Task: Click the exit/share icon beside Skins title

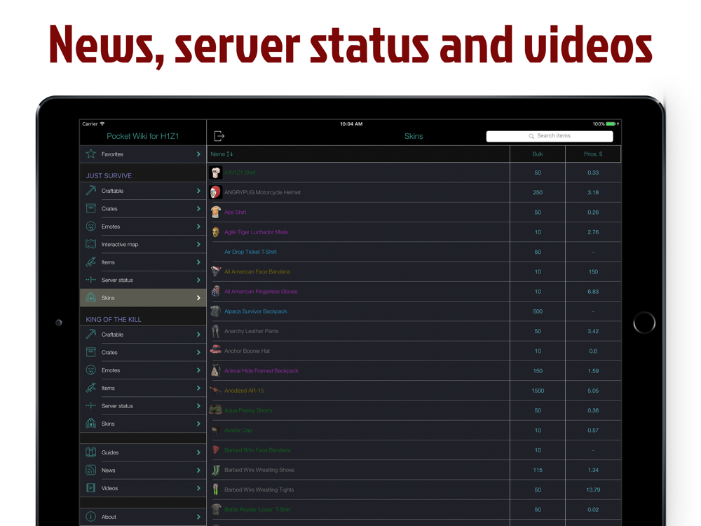Action: pyautogui.click(x=219, y=136)
